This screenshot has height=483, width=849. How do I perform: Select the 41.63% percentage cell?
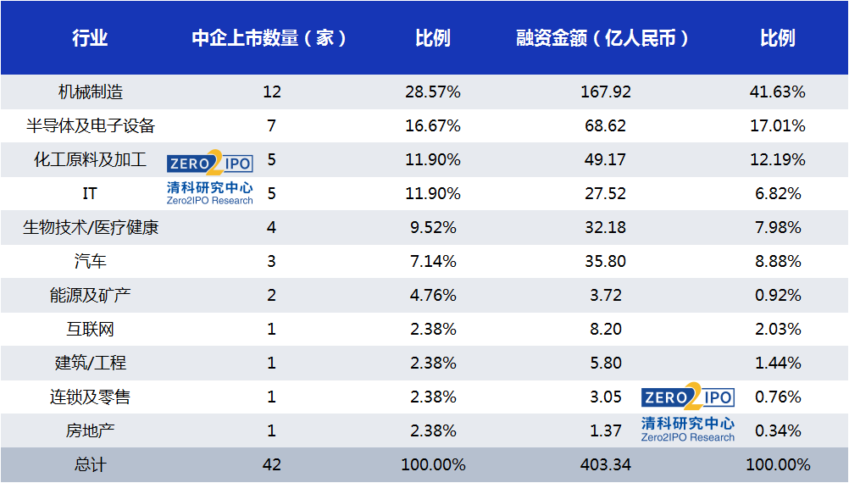tap(778, 92)
